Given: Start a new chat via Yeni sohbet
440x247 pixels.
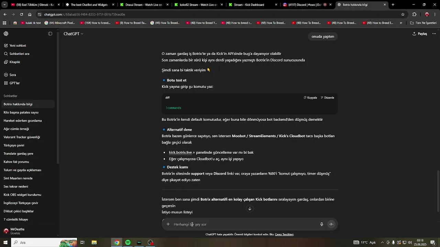Looking at the screenshot, I should pos(27,46).
